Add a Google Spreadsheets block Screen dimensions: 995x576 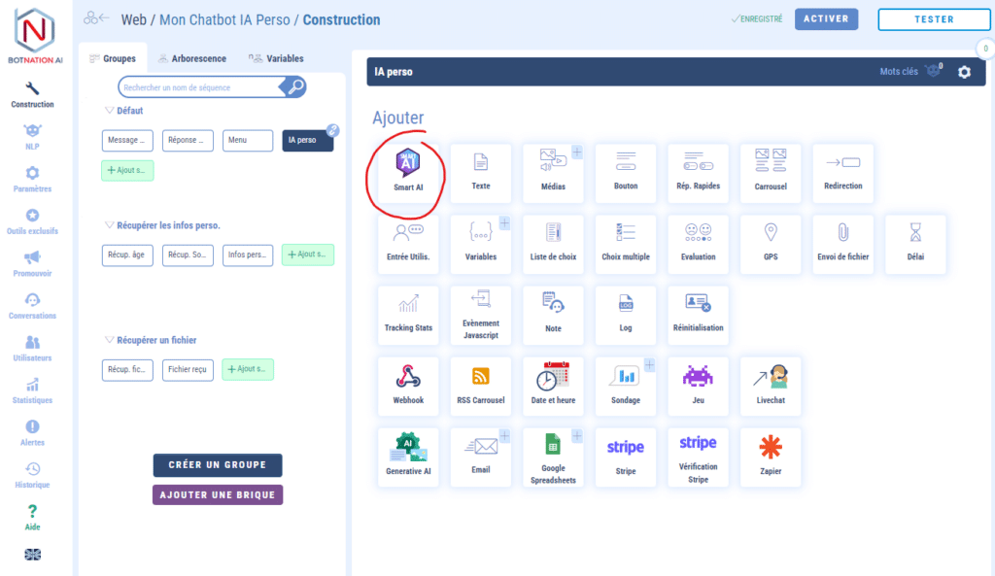[x=553, y=457]
